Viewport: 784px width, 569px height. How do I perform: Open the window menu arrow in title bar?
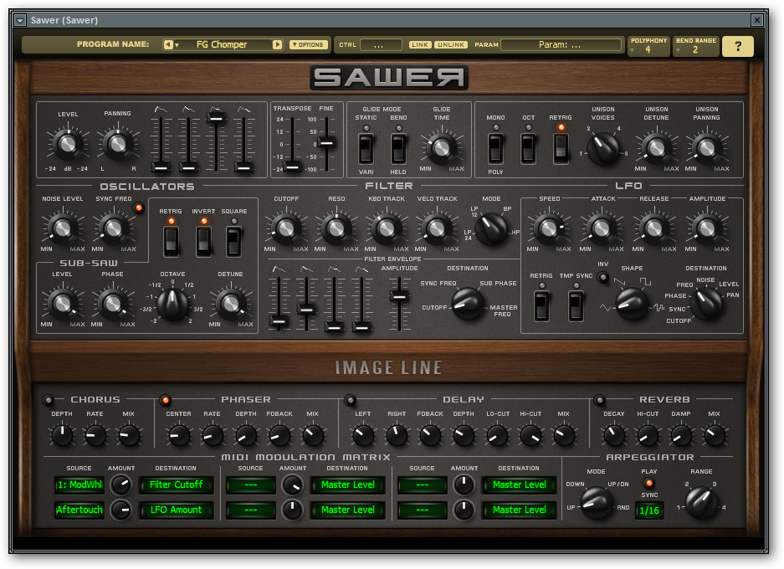coord(21,20)
